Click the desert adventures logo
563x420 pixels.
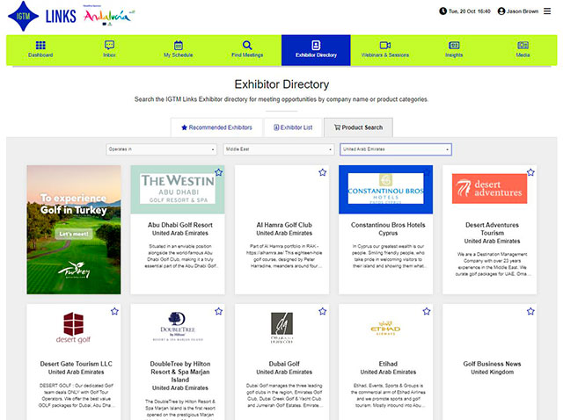coord(489,189)
